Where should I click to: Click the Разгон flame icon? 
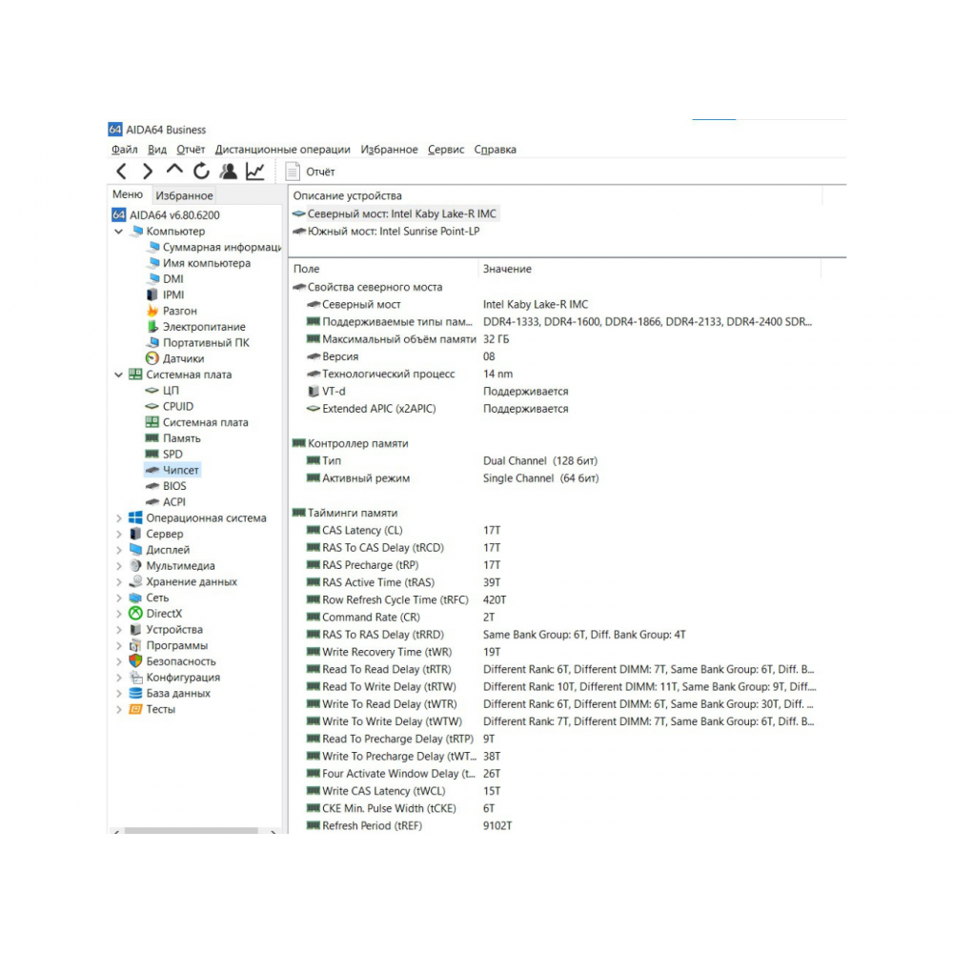point(152,311)
